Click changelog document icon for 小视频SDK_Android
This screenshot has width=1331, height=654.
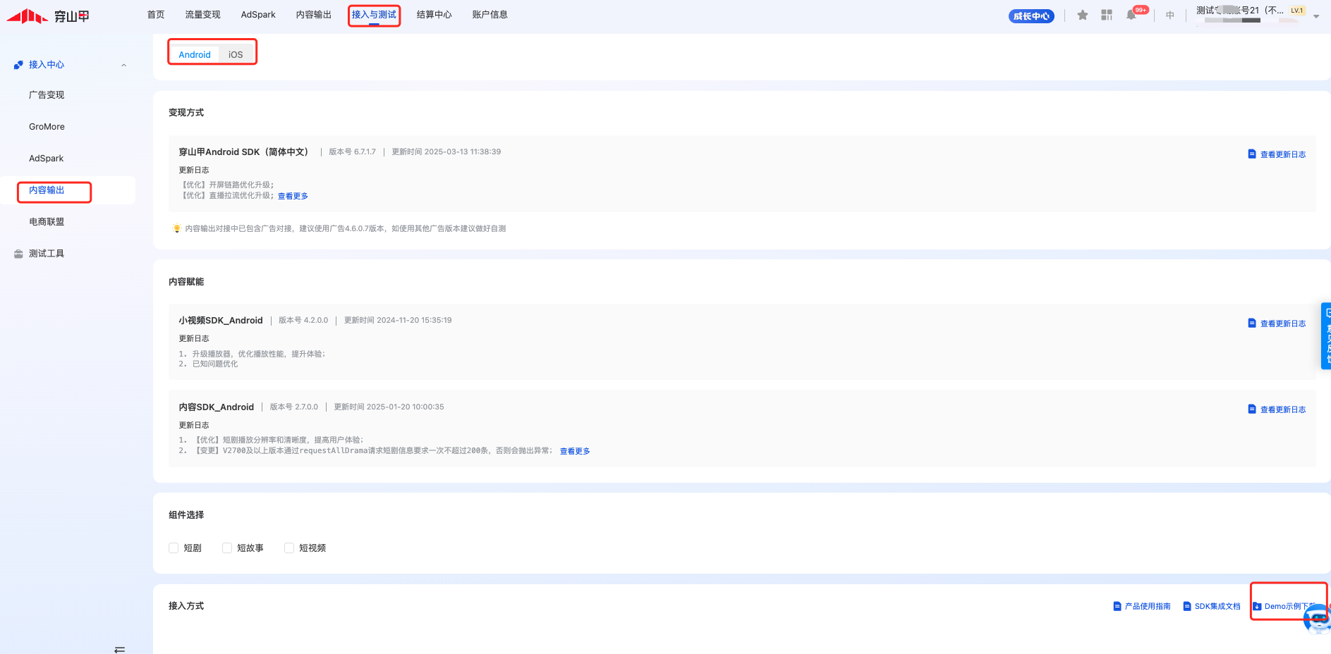pos(1252,323)
